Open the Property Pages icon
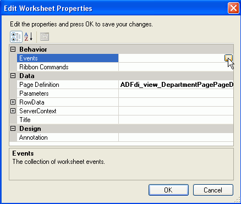 click(45, 37)
